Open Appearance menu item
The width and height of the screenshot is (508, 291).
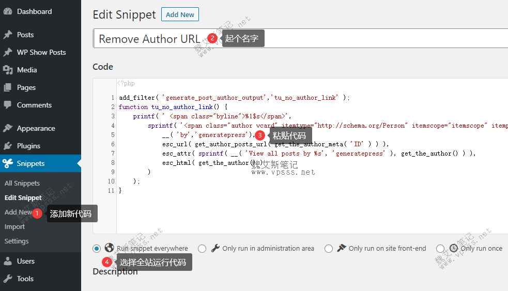[x=40, y=128]
